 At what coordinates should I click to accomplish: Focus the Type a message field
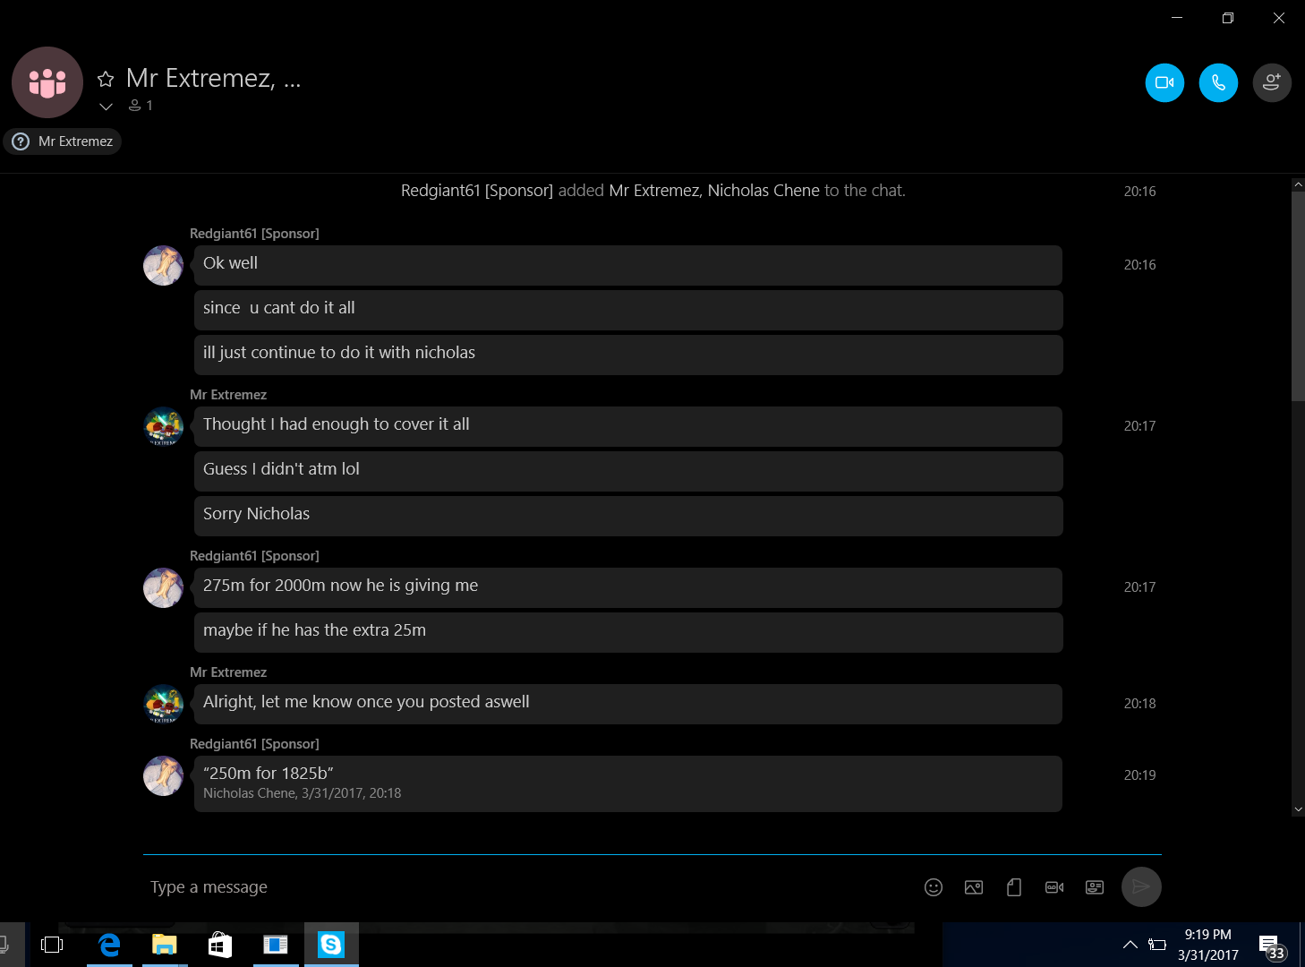coord(528,887)
